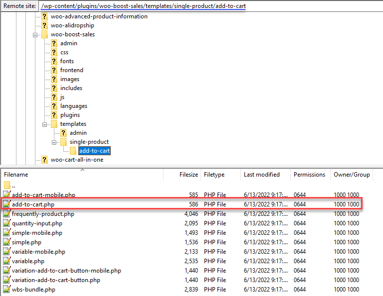Sort file list by Owner/Group column
The image size is (383, 296).
[x=352, y=175]
